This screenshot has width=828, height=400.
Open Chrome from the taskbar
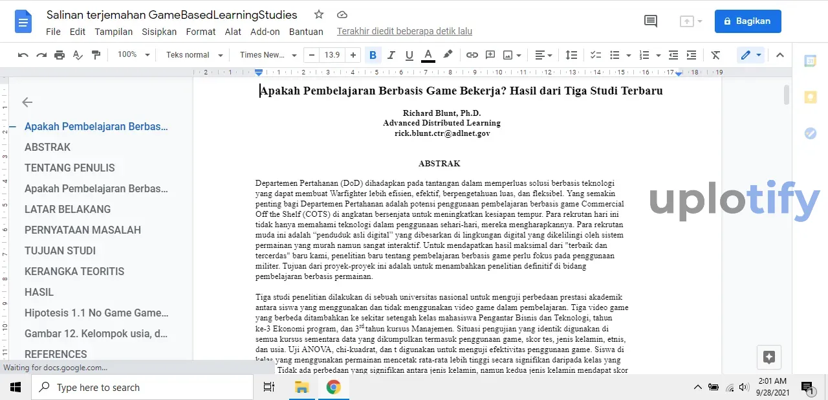pos(333,387)
